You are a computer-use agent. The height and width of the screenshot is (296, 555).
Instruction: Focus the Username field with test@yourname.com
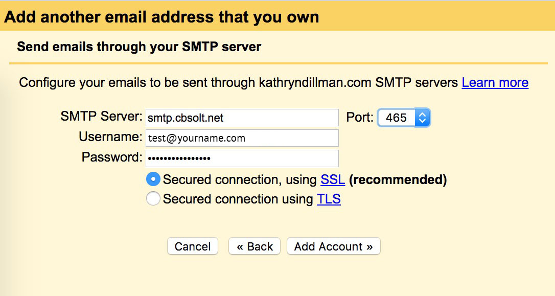click(x=242, y=138)
